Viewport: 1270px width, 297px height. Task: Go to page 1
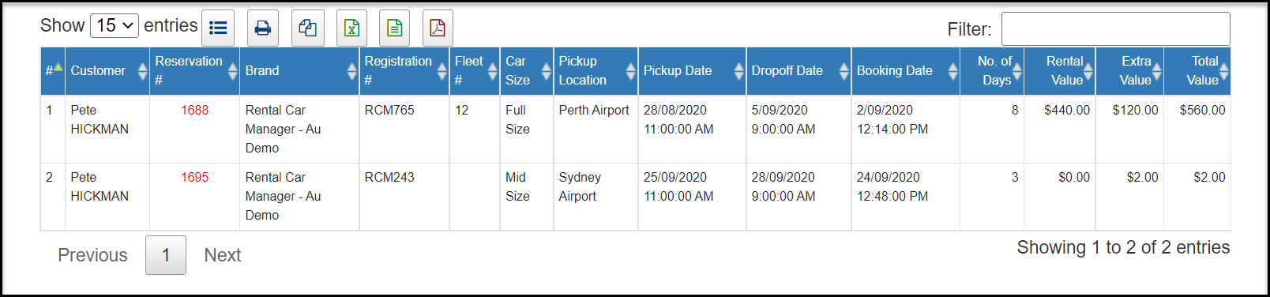[x=166, y=255]
